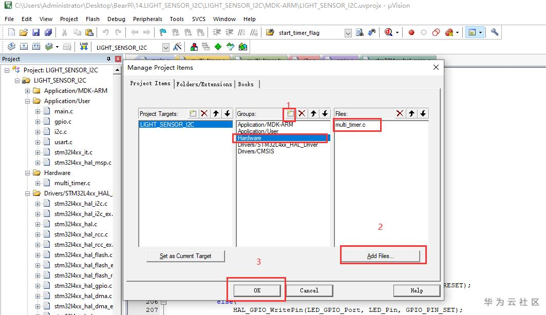Select gpio.c in project tree

63,122
